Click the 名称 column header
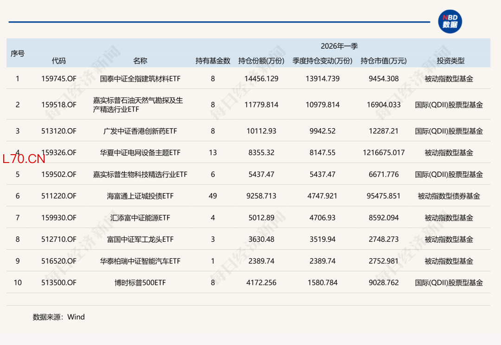The image size is (501, 345). click(140, 61)
